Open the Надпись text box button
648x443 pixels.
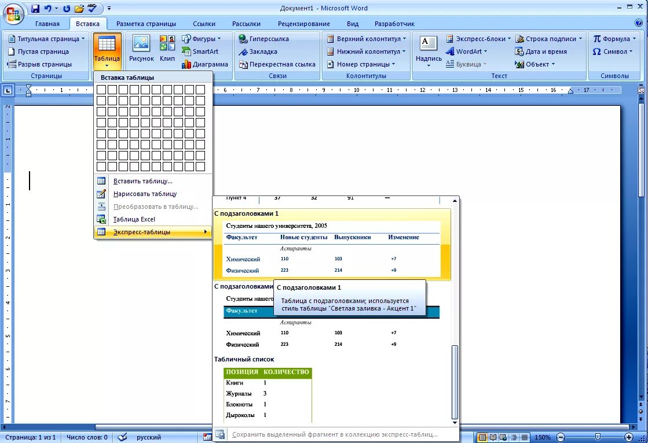click(x=429, y=51)
